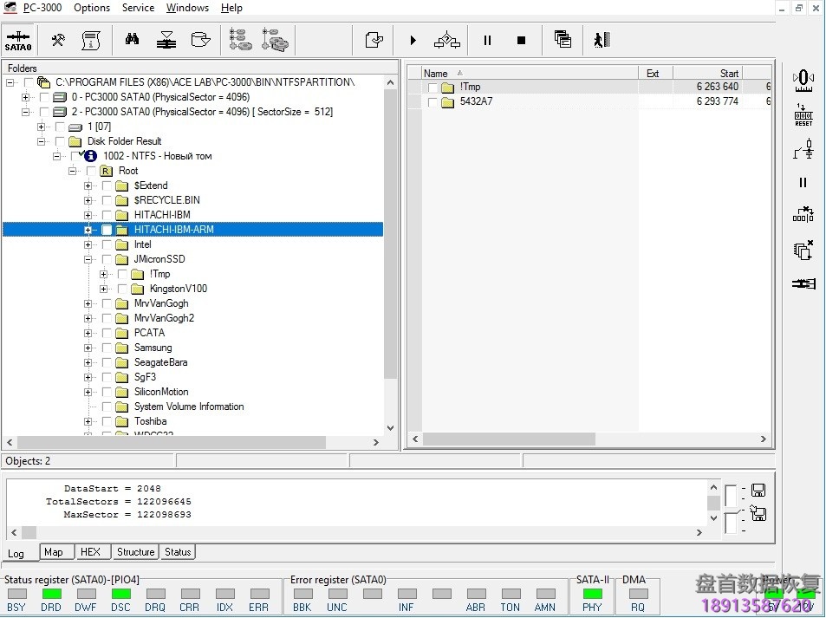Expand the JMicronSSD folder node
826x618 pixels.
pos(88,259)
